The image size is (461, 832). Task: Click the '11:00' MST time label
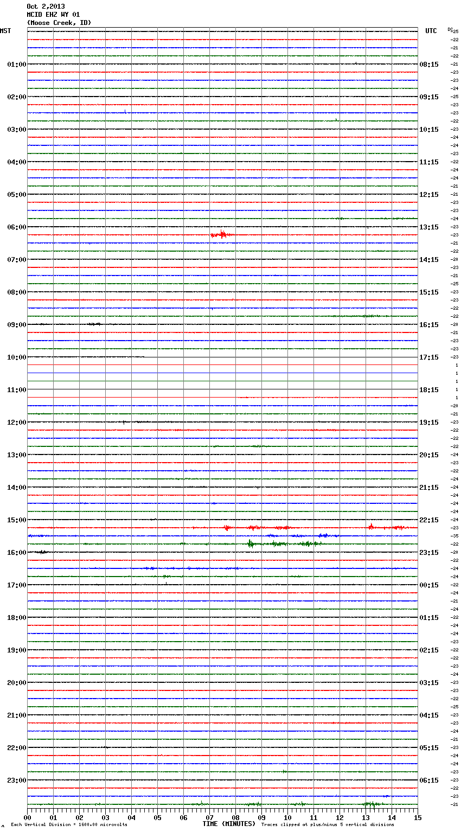17,390
